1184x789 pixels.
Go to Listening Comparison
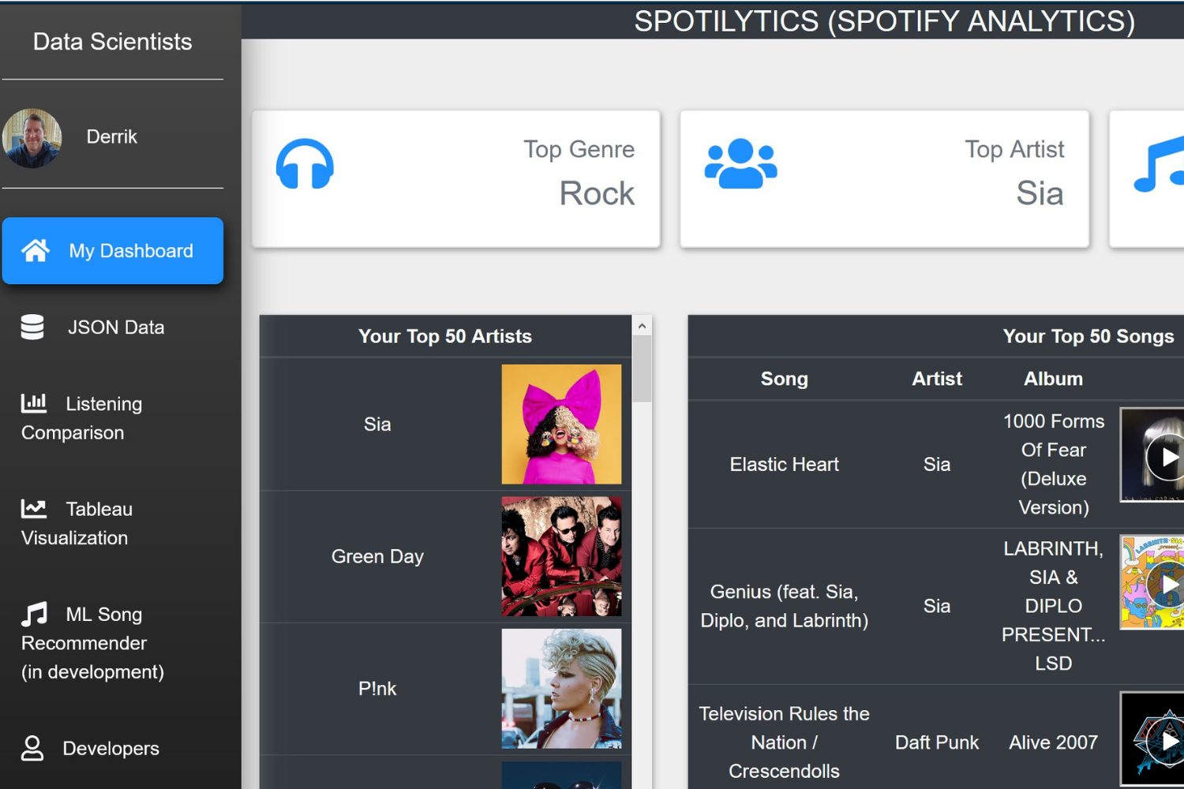pyautogui.click(x=113, y=418)
